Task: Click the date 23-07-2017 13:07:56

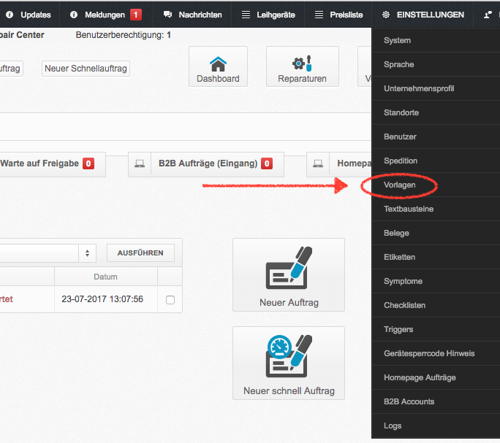Action: [102, 299]
